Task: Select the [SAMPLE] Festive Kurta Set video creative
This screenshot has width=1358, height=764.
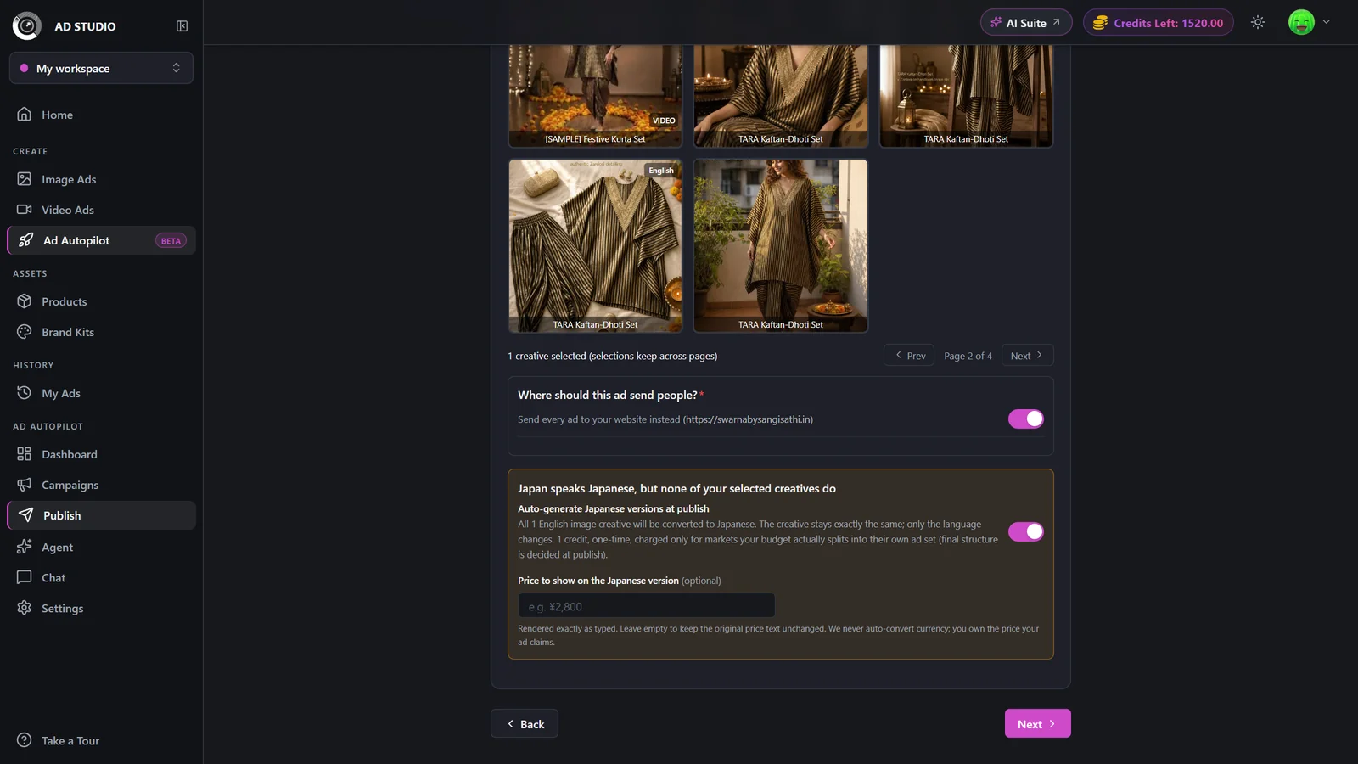Action: tap(595, 96)
